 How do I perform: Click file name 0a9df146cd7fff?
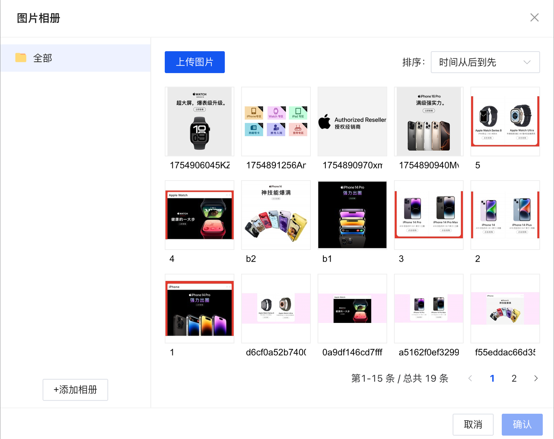click(x=352, y=352)
